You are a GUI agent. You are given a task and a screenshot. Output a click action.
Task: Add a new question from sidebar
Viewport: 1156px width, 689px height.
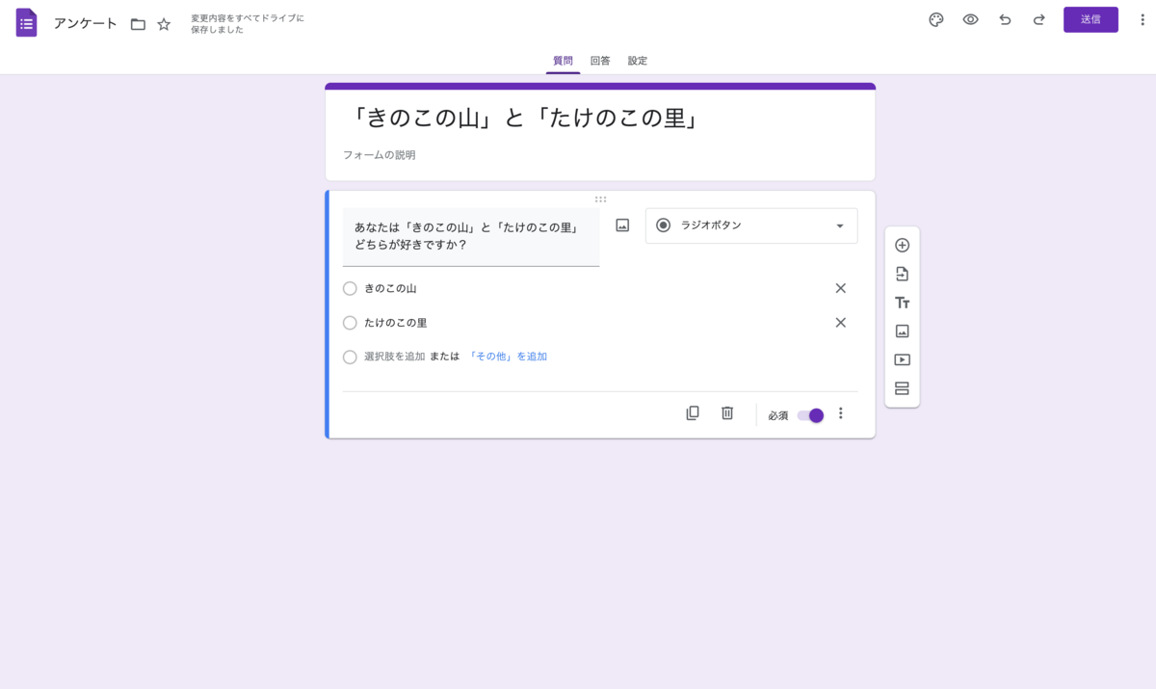902,245
